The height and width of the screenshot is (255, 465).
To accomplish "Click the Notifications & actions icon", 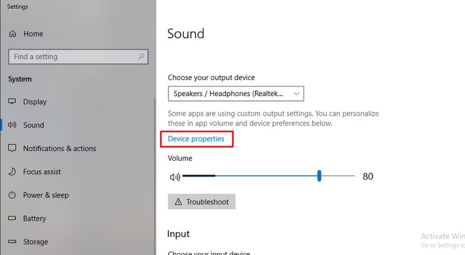I will (12, 148).
